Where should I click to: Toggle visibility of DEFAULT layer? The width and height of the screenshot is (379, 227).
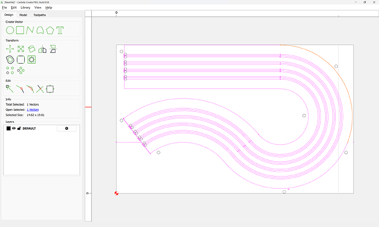click(14, 128)
